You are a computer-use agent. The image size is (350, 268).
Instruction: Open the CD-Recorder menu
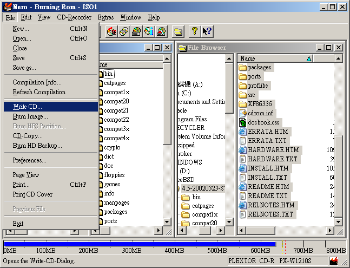click(x=74, y=17)
